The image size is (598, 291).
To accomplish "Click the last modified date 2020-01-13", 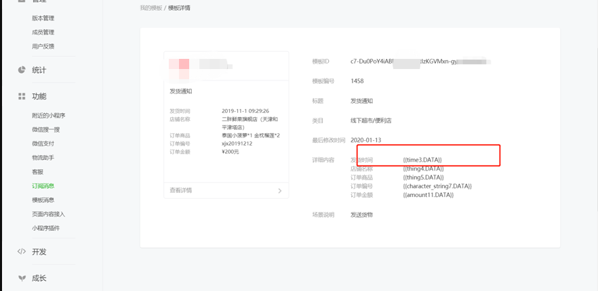I will [x=365, y=140].
